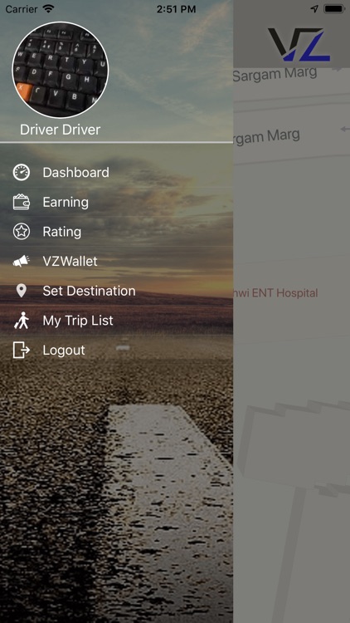Image resolution: width=350 pixels, height=623 pixels.
Task: Click the VZ logo in header
Action: 299,44
